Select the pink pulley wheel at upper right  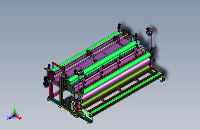[149, 33]
